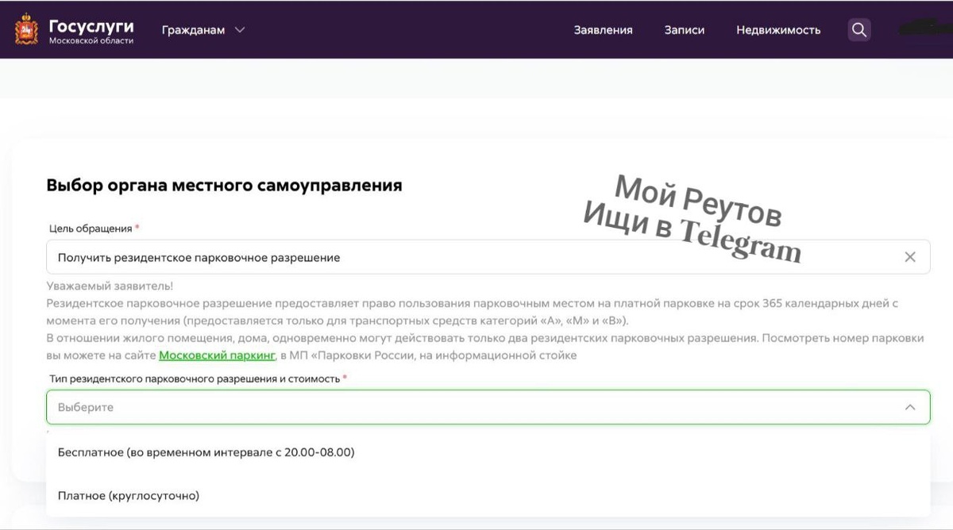The height and width of the screenshot is (530, 953).
Task: Click the Выберите permit type field
Action: coord(488,407)
